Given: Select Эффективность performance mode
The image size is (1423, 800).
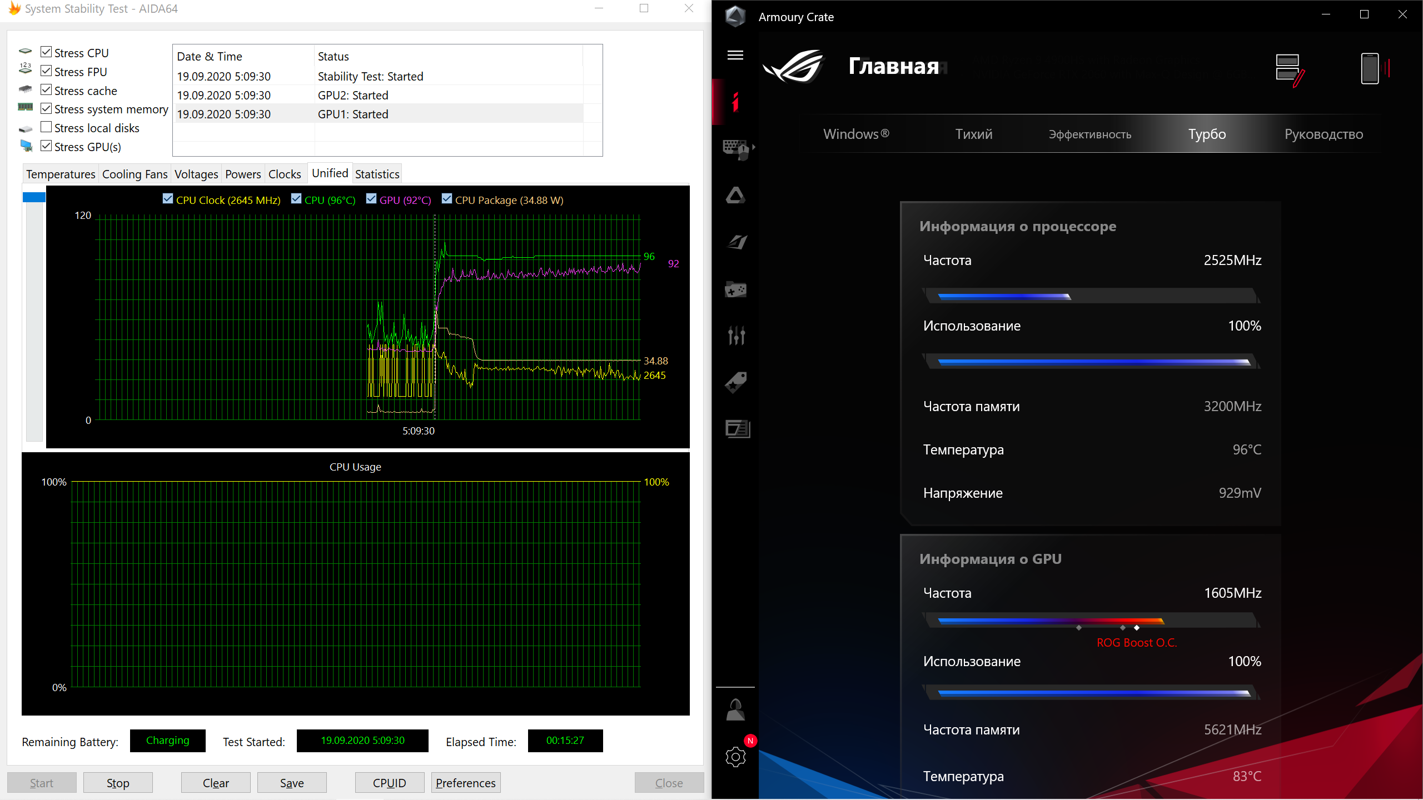Looking at the screenshot, I should pyautogui.click(x=1089, y=134).
